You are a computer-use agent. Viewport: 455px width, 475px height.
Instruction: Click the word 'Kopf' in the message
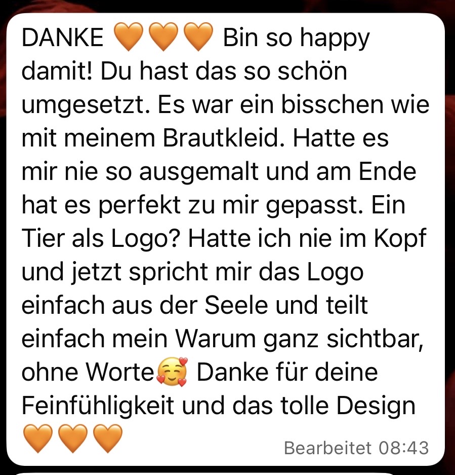tap(400, 239)
